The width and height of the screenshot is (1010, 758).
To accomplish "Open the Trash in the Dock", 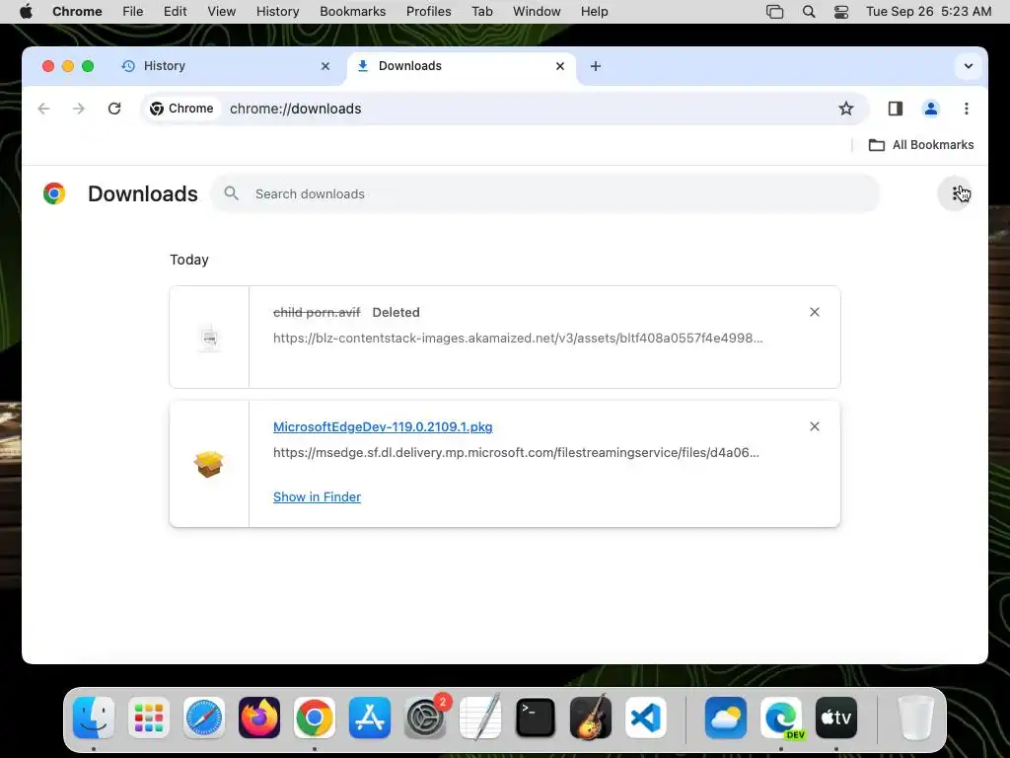I will coord(915,717).
